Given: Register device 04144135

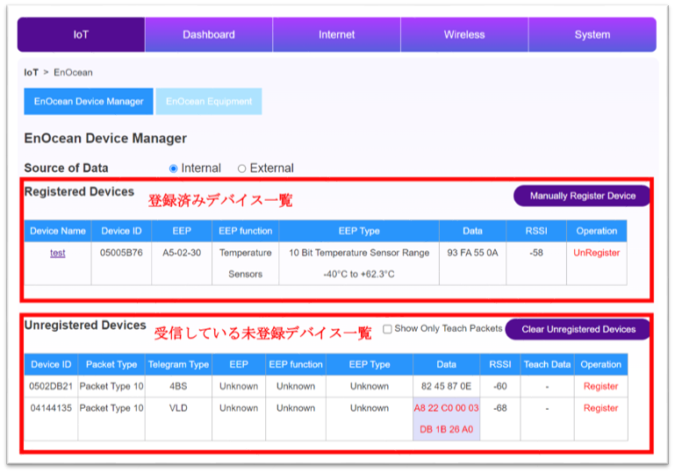Looking at the screenshot, I should 600,408.
